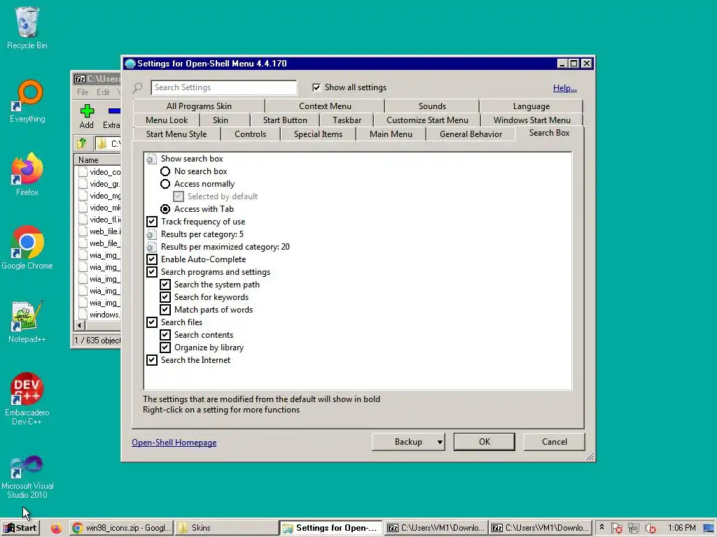Open the Skin tab
Image resolution: width=717 pixels, height=537 pixels.
pos(220,120)
